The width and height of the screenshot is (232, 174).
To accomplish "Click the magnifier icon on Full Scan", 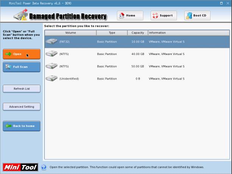I will pyautogui.click(x=8, y=67).
